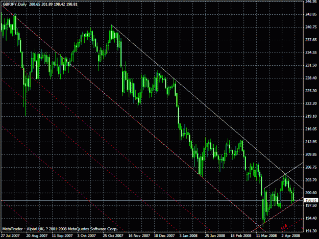Click price axis label 194.40
This screenshot has height=239, width=319.
coord(311,218)
